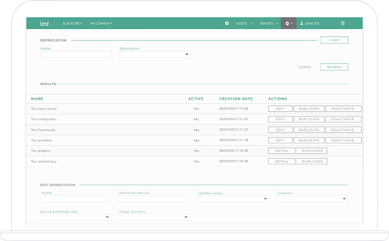Select the Tax computers name
The height and width of the screenshot is (241, 389).
(x=44, y=119)
